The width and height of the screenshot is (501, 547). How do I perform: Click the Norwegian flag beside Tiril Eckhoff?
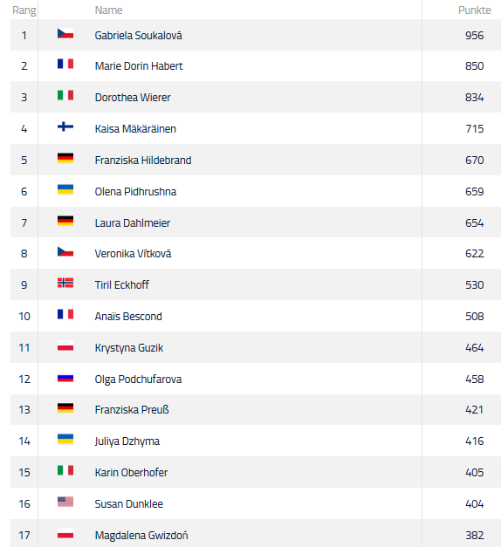(65, 283)
